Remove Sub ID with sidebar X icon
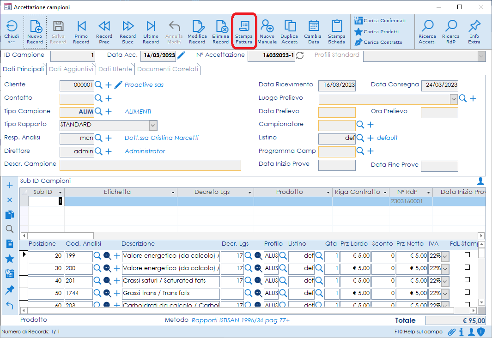492x338 pixels. [x=10, y=200]
